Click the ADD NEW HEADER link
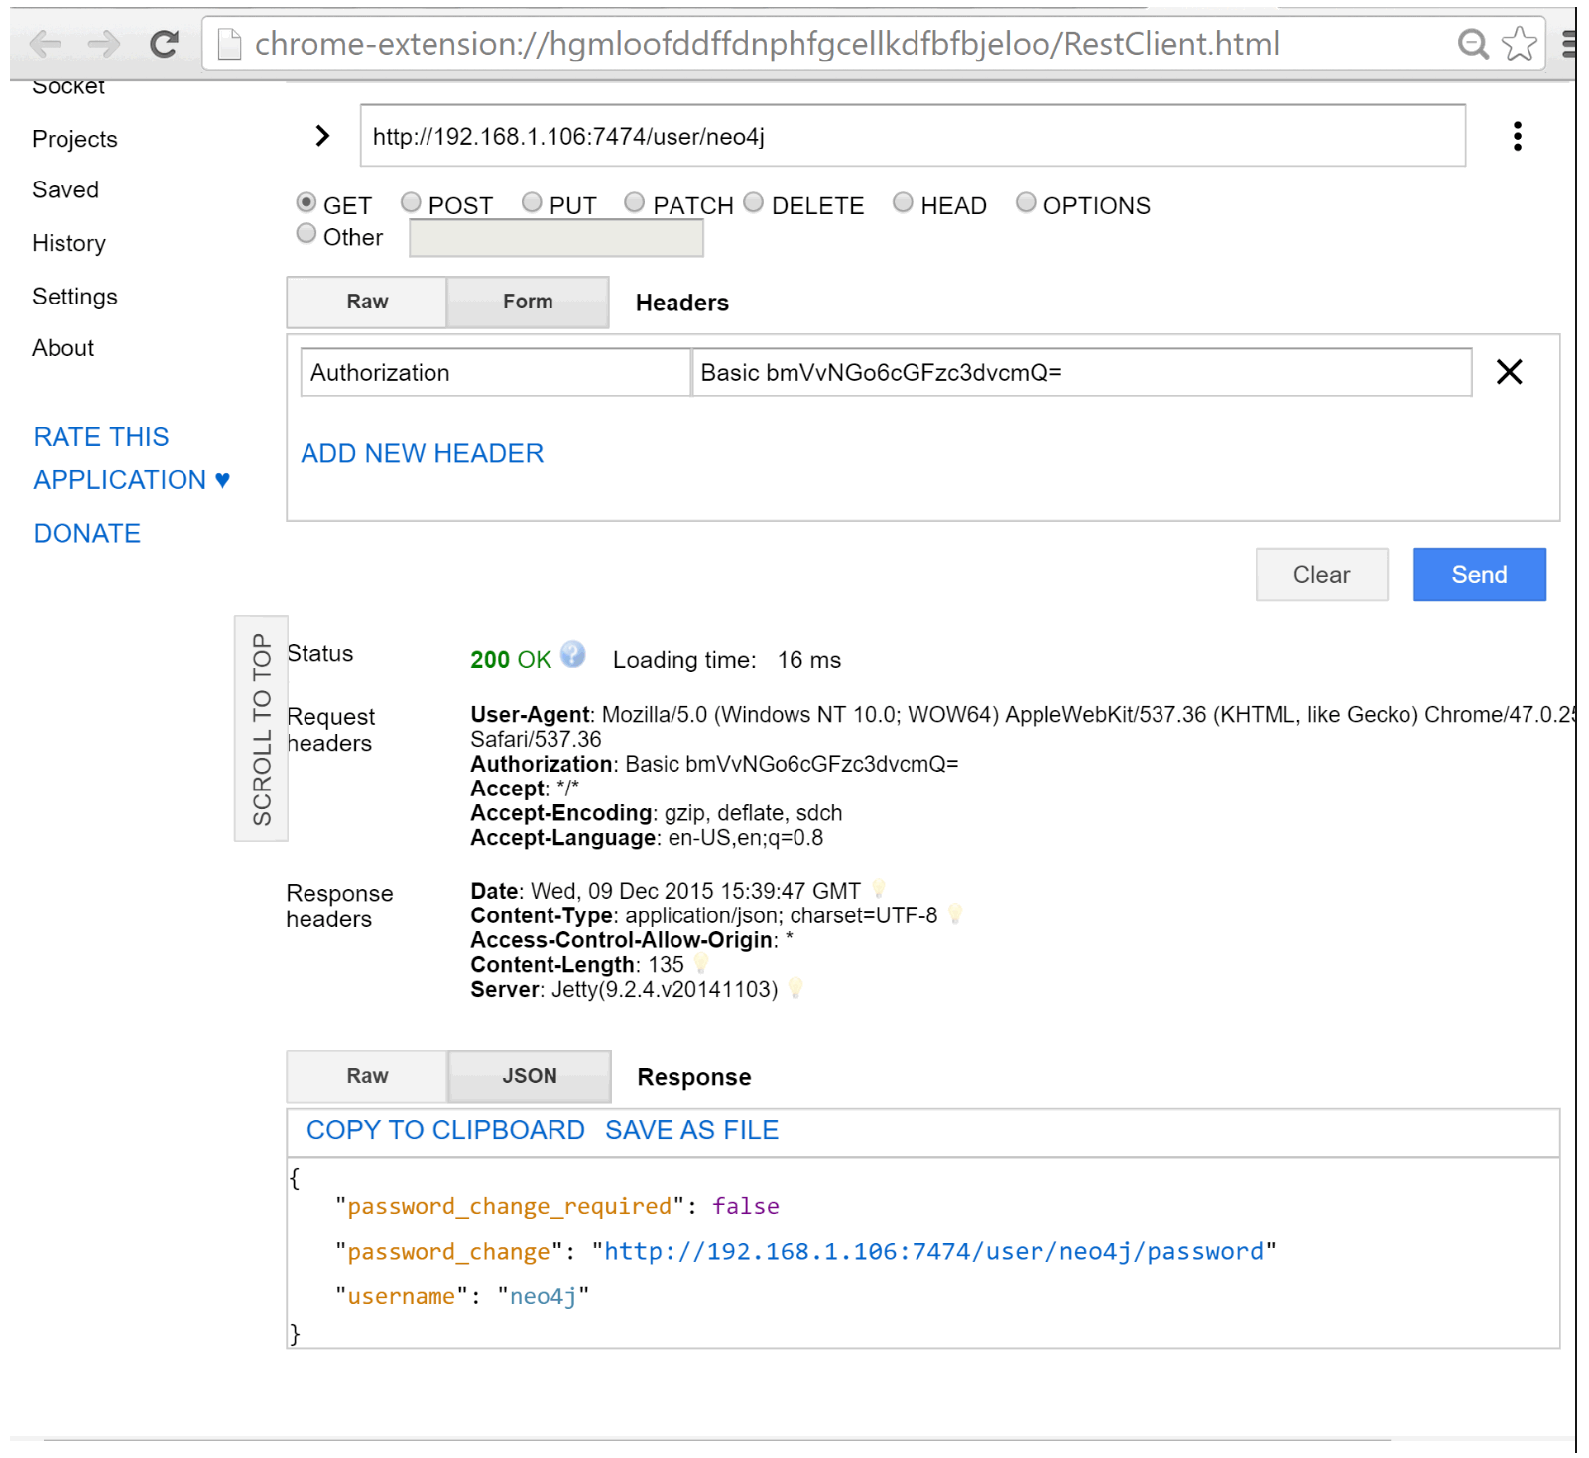The image size is (1589, 1458). (x=422, y=453)
